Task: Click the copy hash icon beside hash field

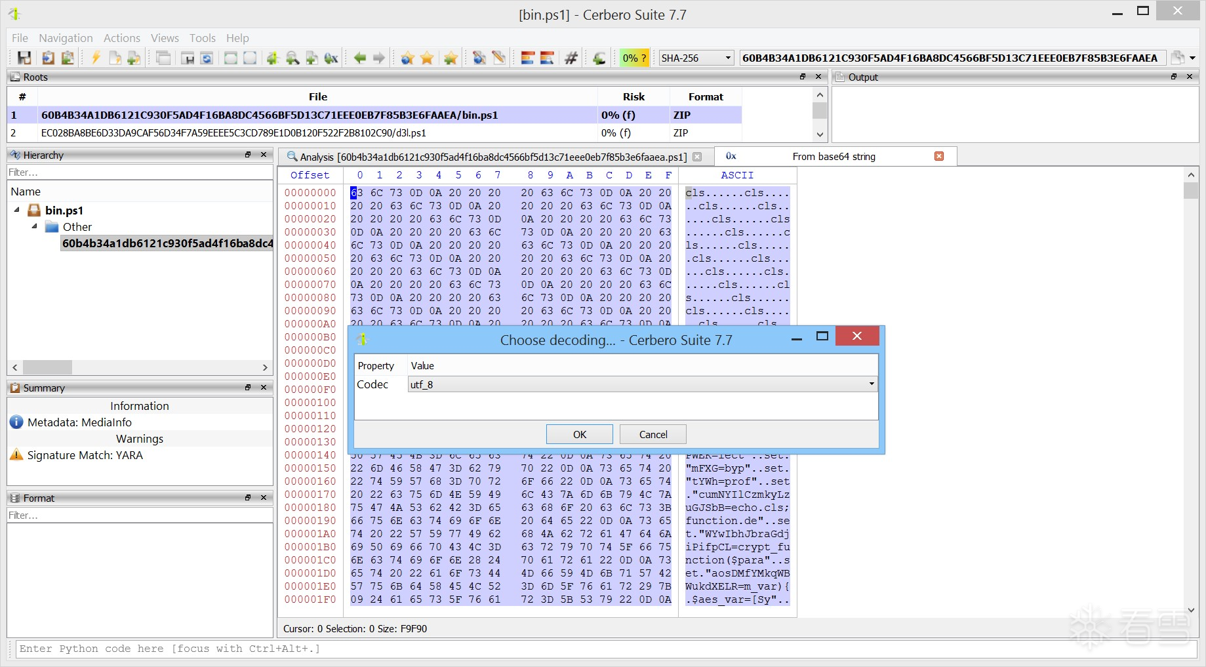Action: coord(1178,58)
